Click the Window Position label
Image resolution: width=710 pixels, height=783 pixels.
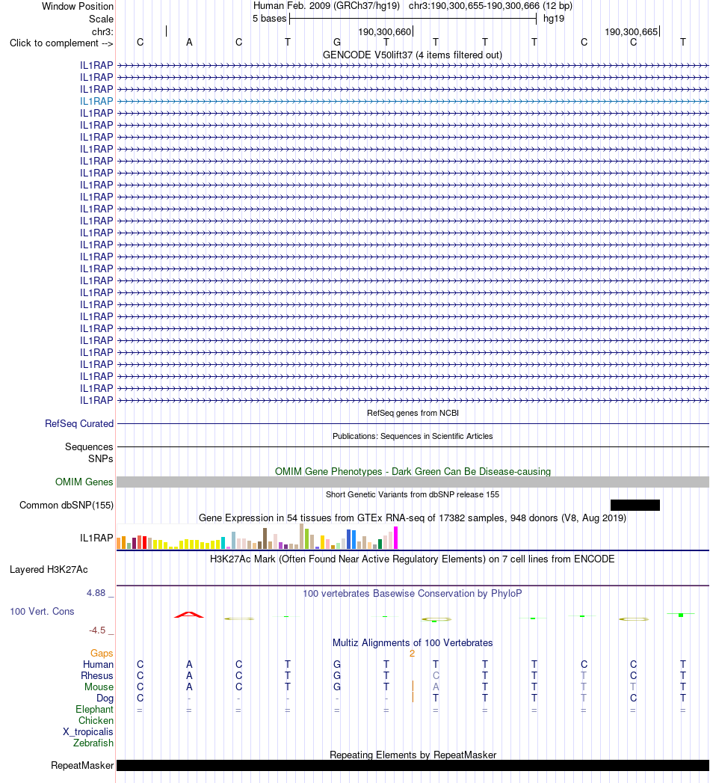(x=77, y=7)
